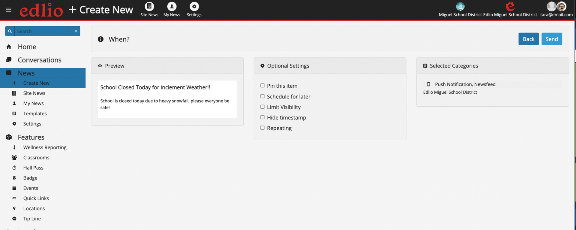Open Settings gear in top toolbar
576x230 pixels.
tap(194, 9)
